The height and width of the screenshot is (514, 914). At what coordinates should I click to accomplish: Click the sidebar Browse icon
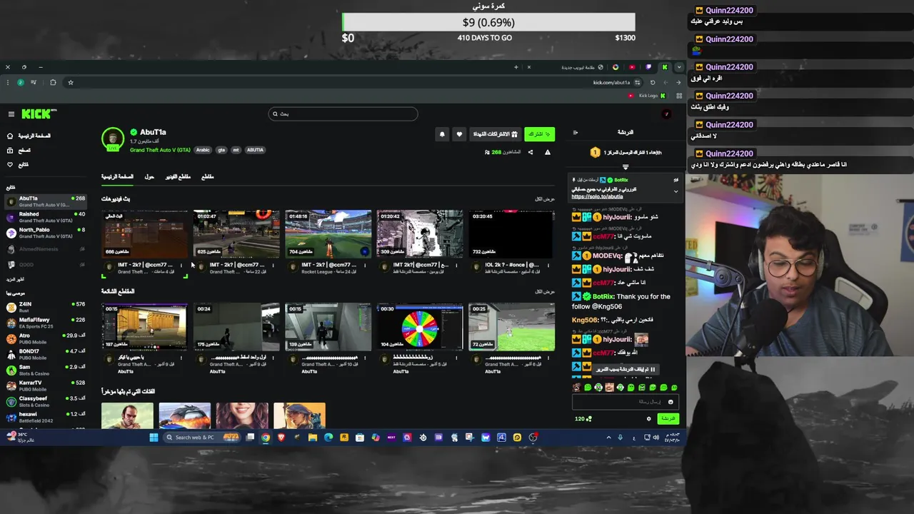pos(10,151)
